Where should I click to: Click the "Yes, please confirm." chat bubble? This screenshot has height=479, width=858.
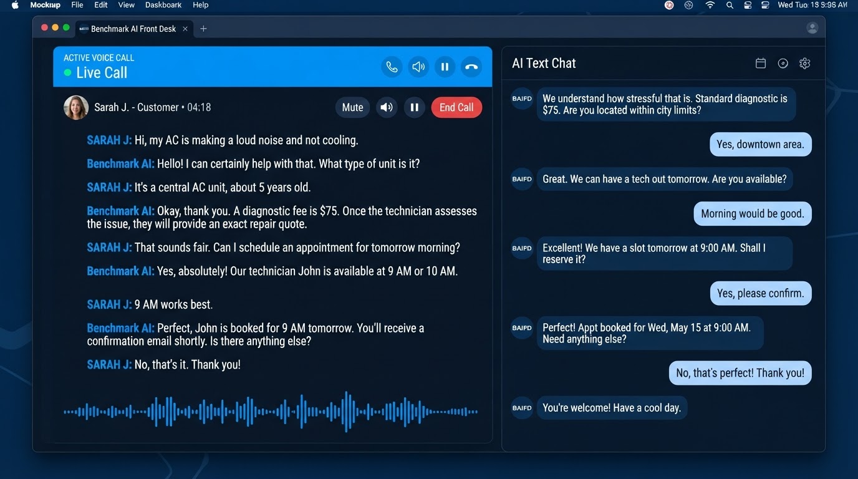761,293
